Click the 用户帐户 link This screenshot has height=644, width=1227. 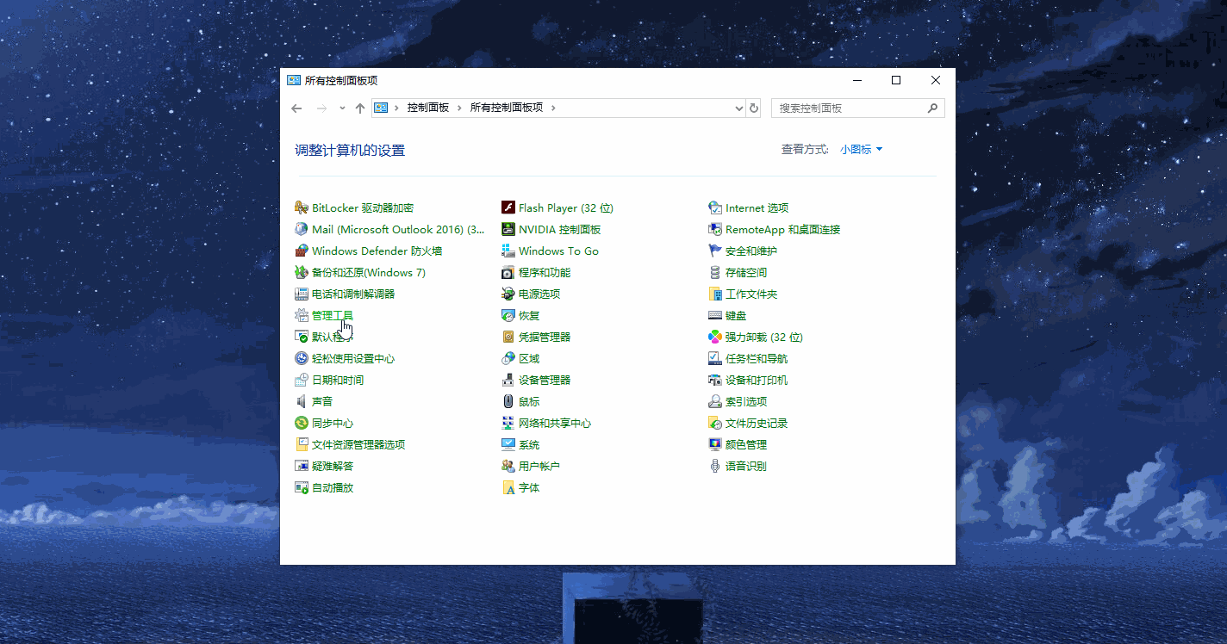pyautogui.click(x=539, y=466)
